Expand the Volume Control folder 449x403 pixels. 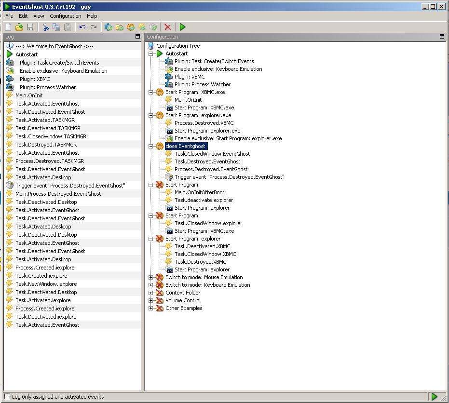click(150, 300)
